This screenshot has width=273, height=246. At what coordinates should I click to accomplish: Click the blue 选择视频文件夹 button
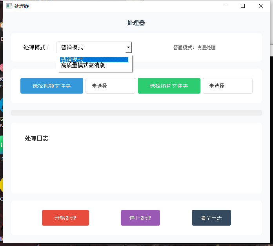pyautogui.click(x=52, y=86)
